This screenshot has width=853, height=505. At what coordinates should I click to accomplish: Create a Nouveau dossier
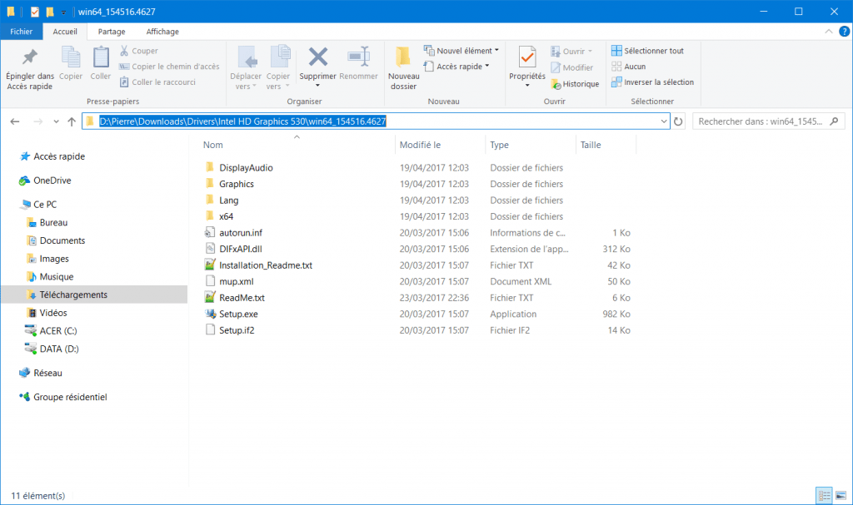[404, 68]
